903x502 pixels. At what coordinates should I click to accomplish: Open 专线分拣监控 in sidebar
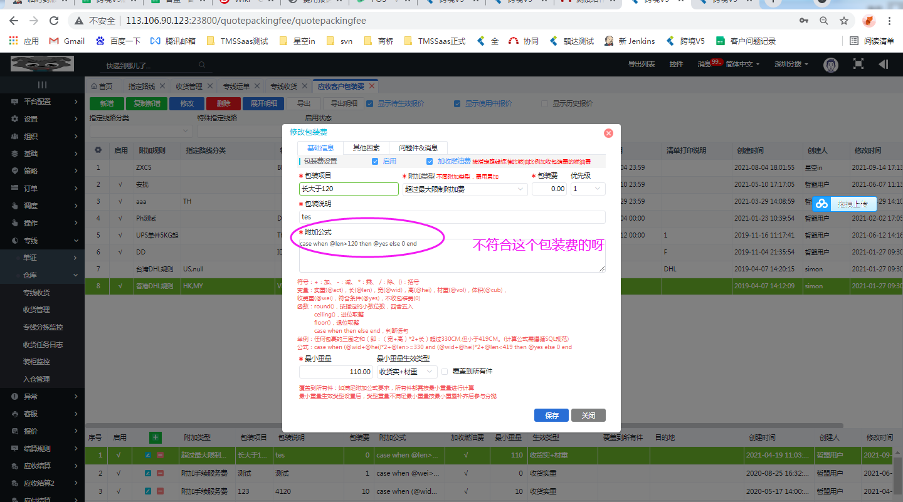tap(43, 327)
